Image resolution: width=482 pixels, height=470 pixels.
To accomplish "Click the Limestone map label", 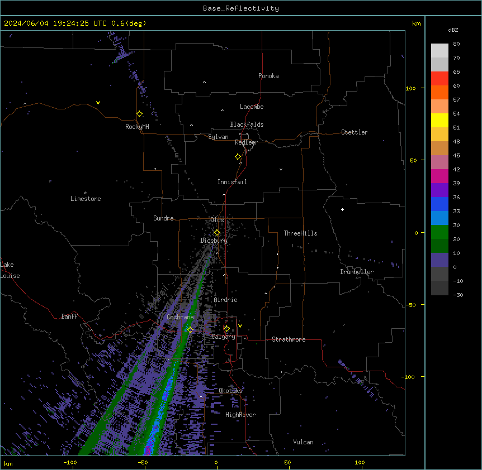I will tap(86, 199).
